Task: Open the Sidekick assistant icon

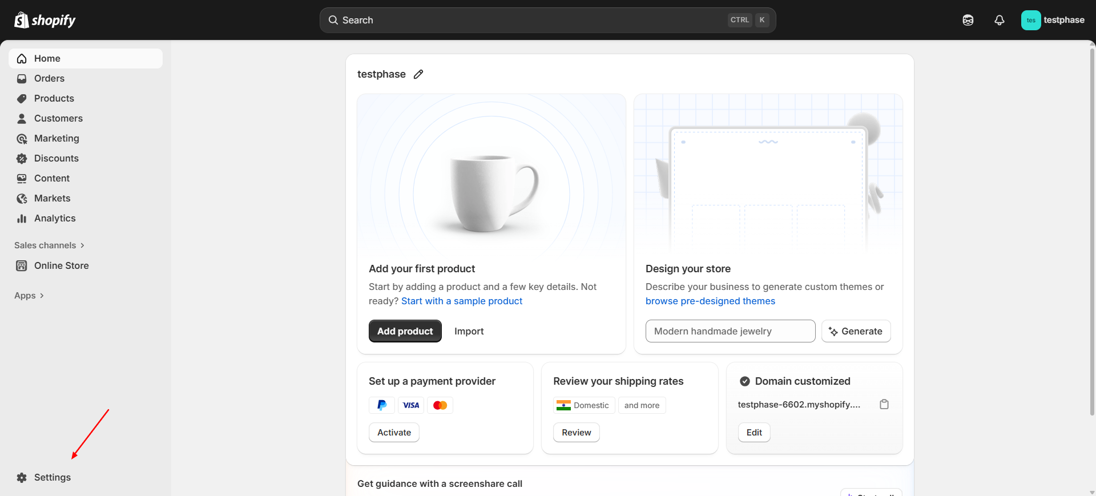Action: (x=968, y=20)
